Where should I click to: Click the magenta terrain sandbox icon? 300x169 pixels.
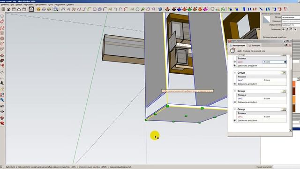(x=205, y=9)
